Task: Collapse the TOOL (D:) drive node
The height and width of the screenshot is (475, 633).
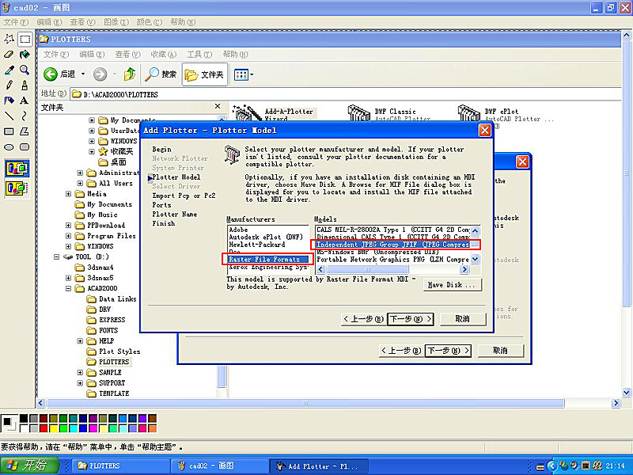Action: pos(56,256)
